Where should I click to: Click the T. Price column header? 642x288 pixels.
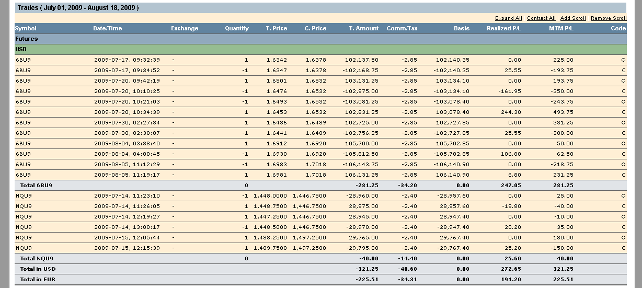point(277,28)
